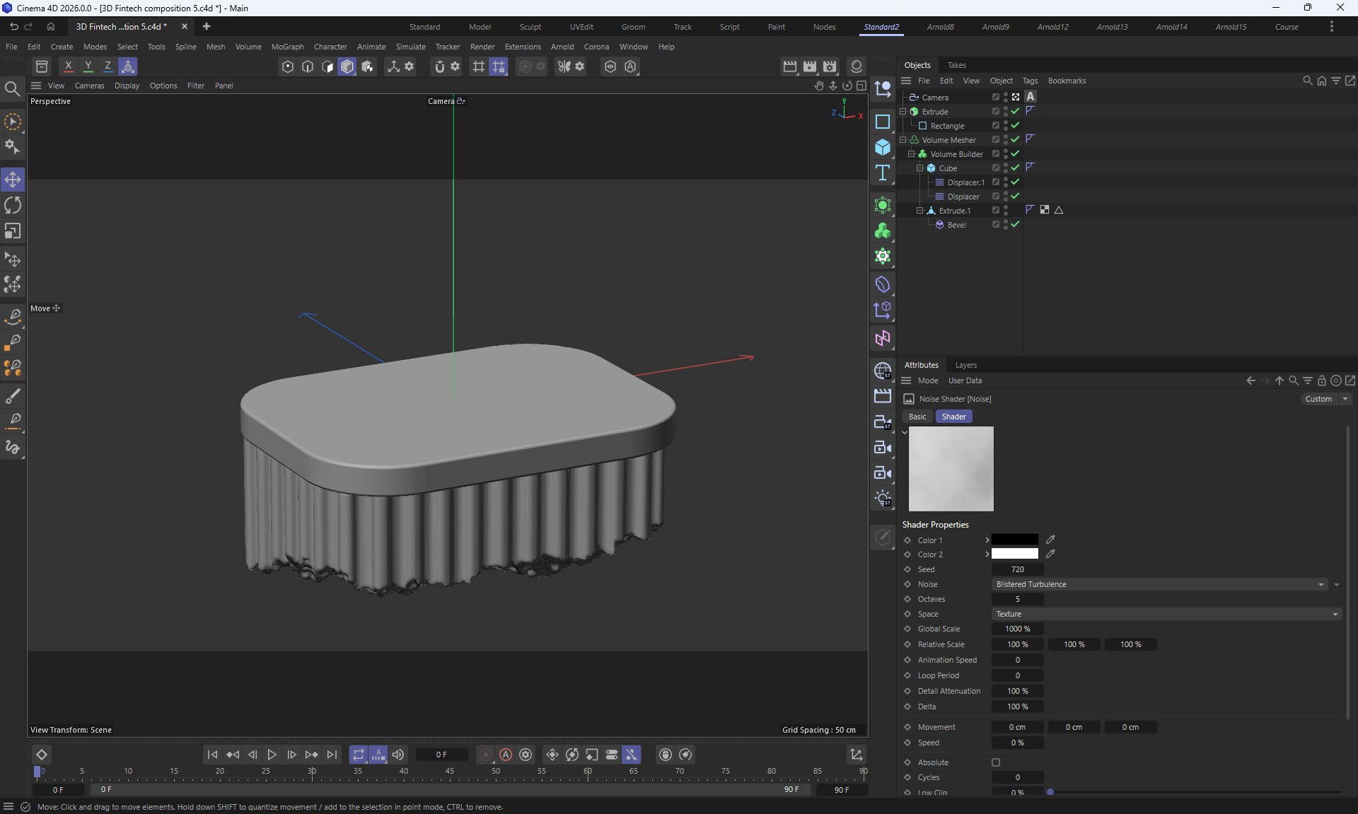Activate the Move tool

(13, 180)
